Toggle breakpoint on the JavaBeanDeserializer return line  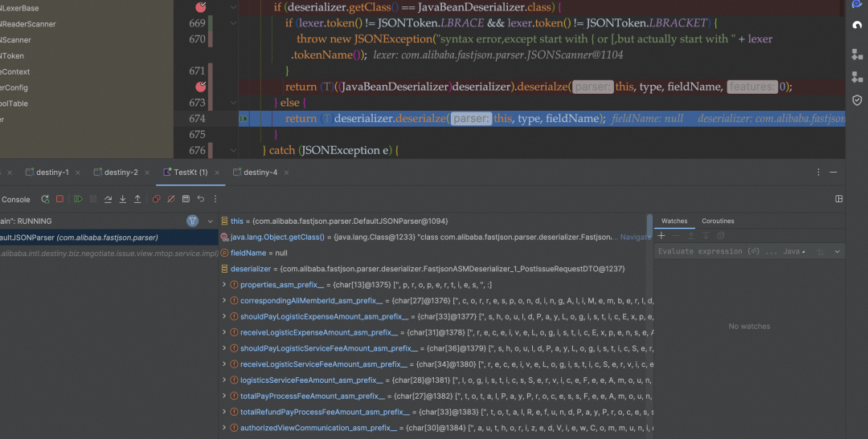click(x=201, y=87)
